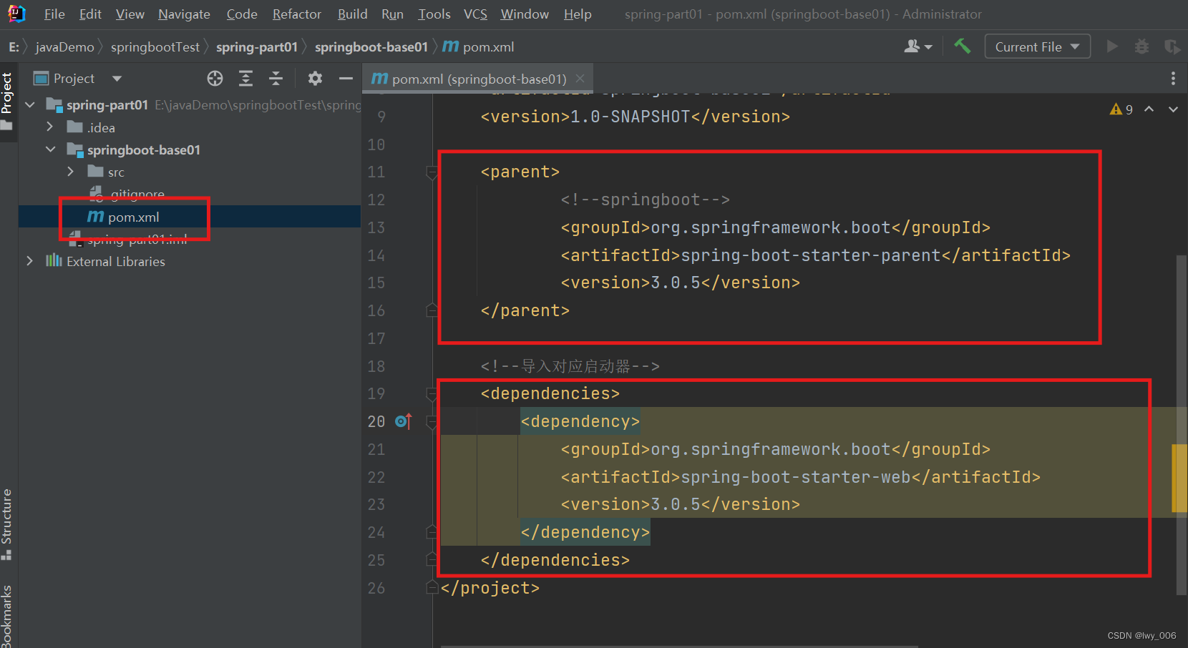Open Project panel settings gear
The height and width of the screenshot is (648, 1188).
(x=315, y=79)
